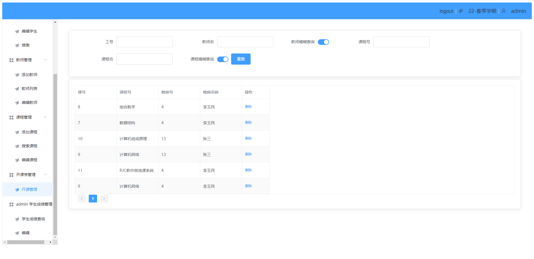Click 删除 for the 组合数学 row
This screenshot has height=259, width=534.
tap(248, 107)
